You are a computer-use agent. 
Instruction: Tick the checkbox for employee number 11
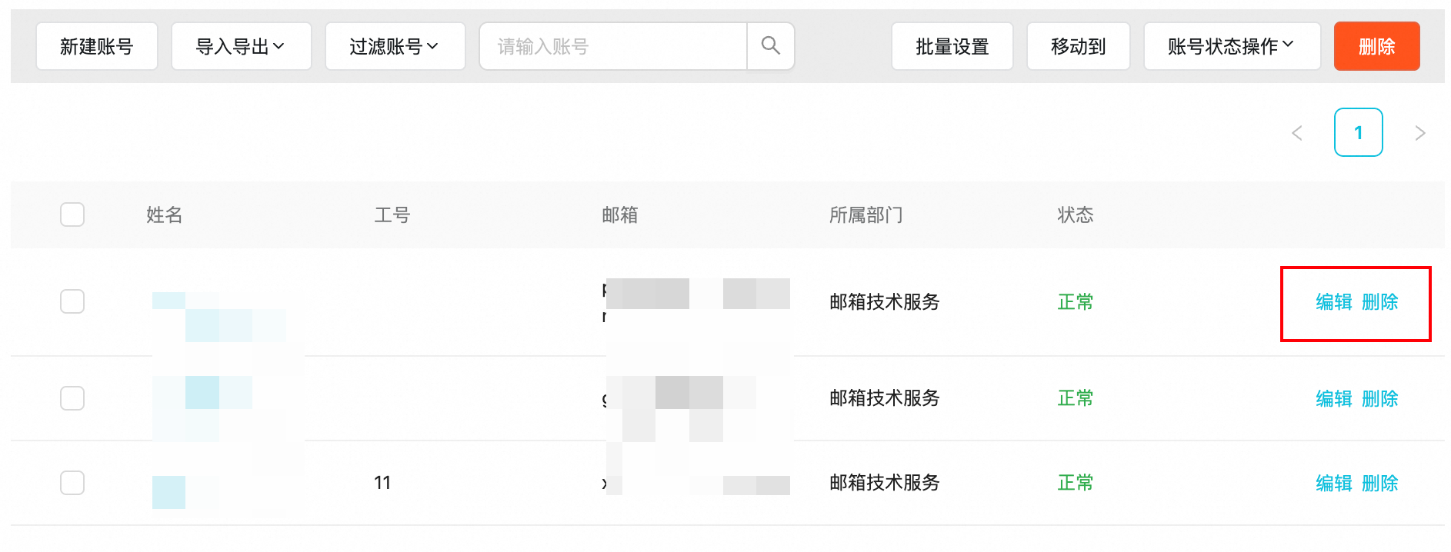(x=72, y=483)
